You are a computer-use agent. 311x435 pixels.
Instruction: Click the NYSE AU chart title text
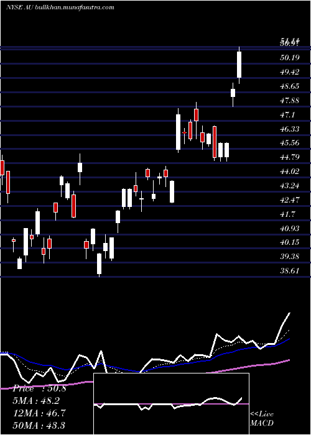pyautogui.click(x=60, y=7)
